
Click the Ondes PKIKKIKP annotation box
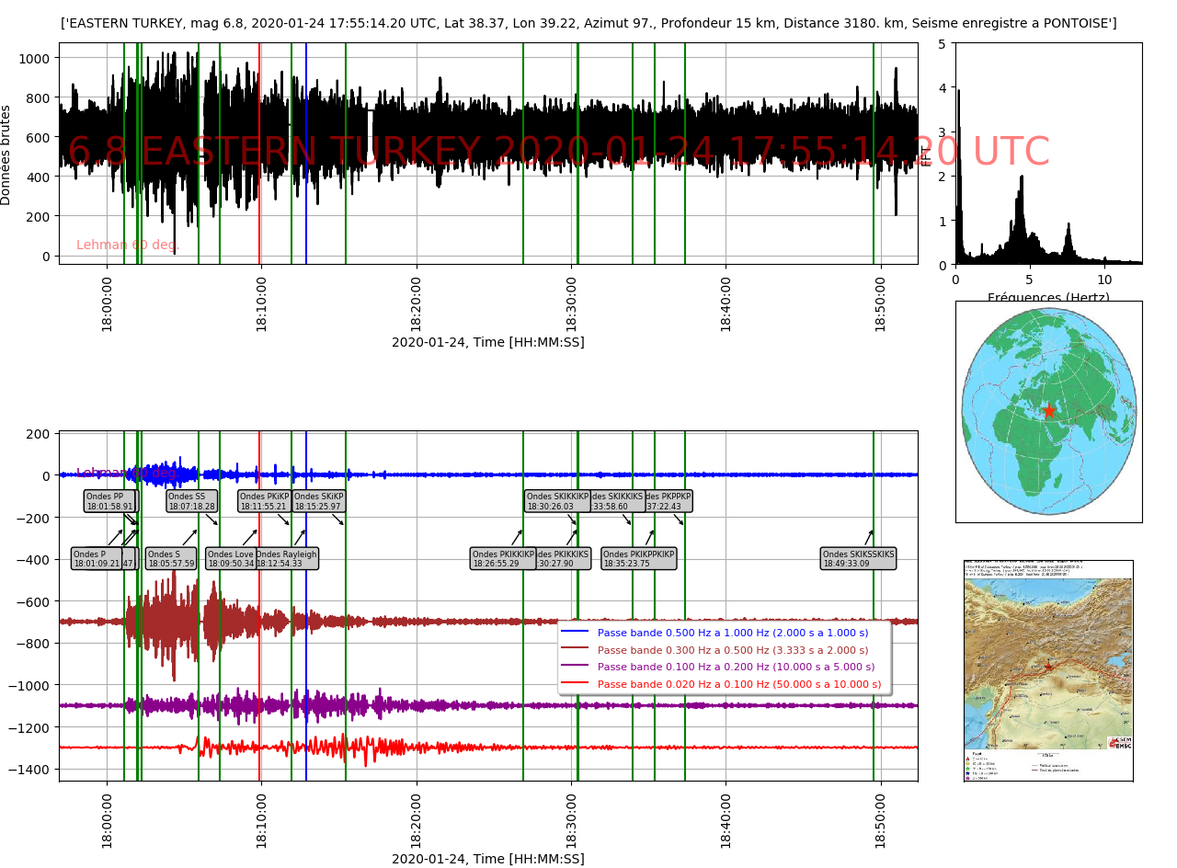coord(502,558)
